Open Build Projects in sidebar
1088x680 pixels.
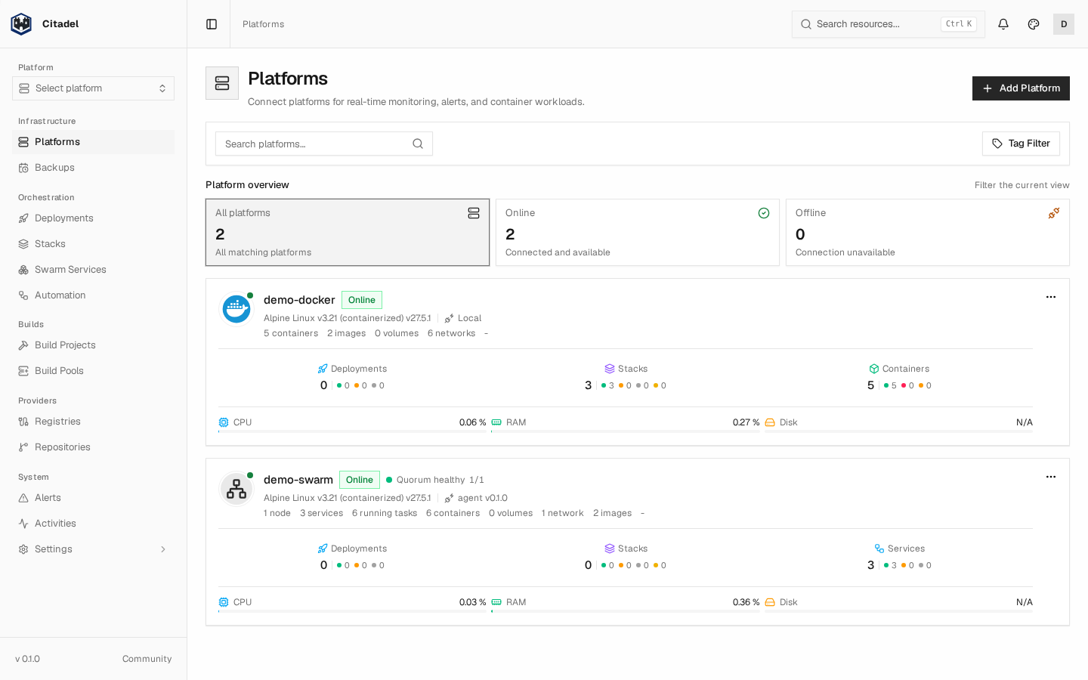(x=93, y=345)
